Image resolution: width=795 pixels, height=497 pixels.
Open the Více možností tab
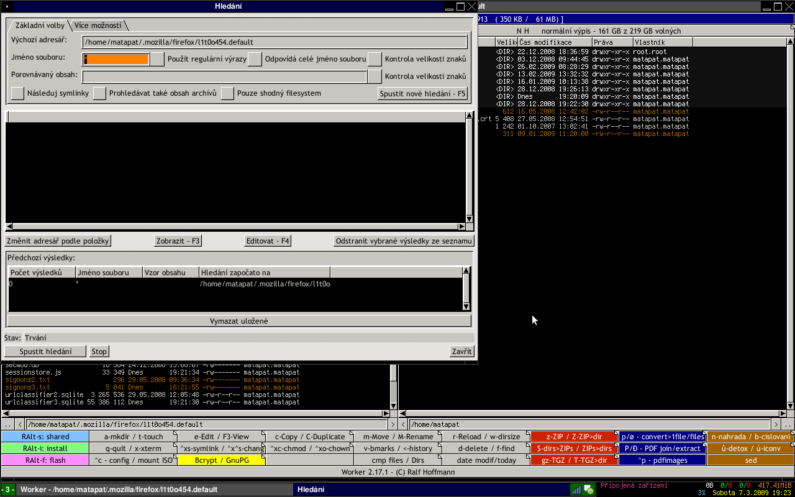pos(98,25)
